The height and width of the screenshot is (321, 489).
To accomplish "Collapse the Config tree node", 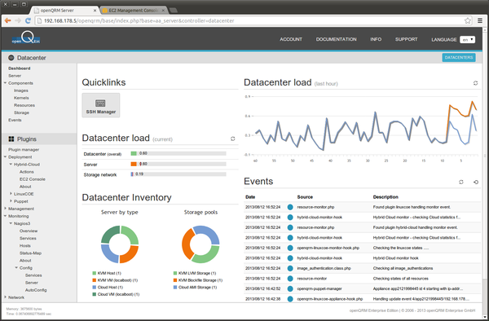I will 16,267.
